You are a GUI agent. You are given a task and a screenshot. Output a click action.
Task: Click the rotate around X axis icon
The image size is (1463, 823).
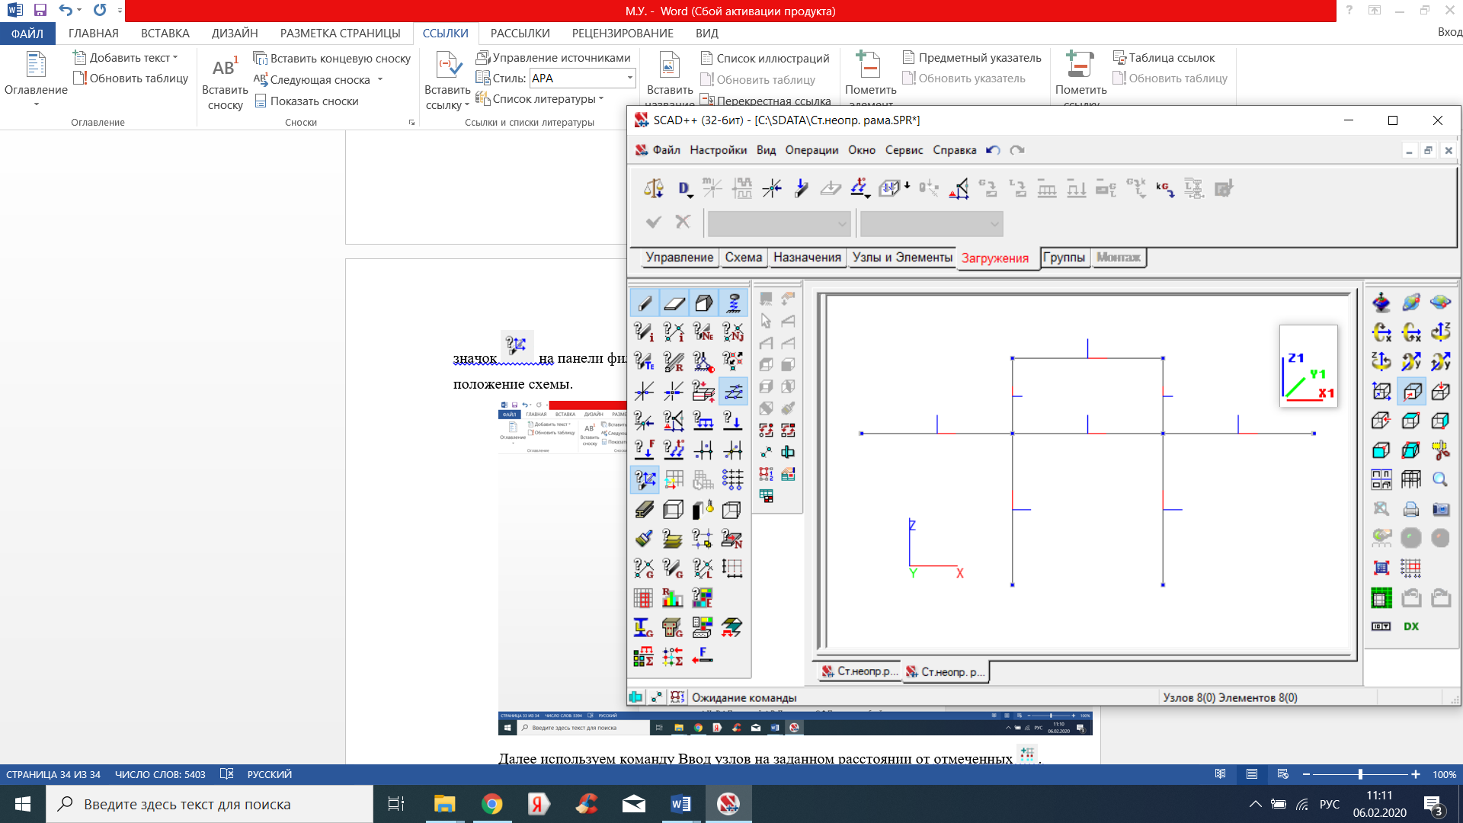1381,332
